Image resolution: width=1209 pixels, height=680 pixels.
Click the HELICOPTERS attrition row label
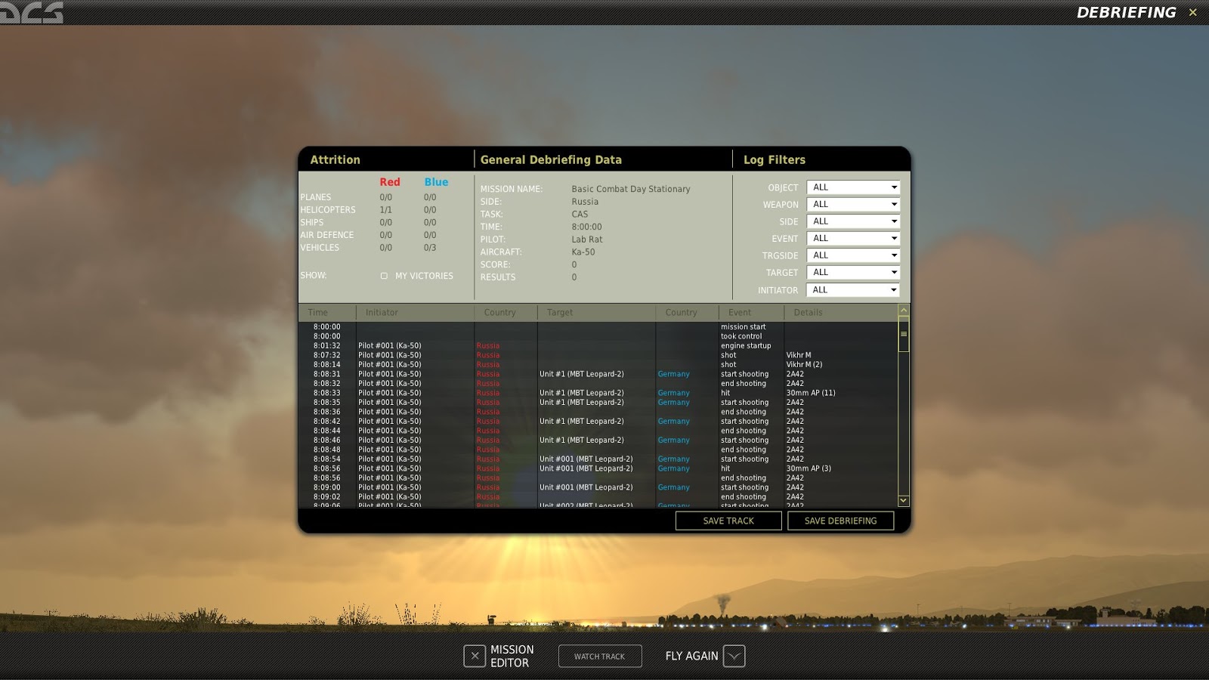[328, 210]
